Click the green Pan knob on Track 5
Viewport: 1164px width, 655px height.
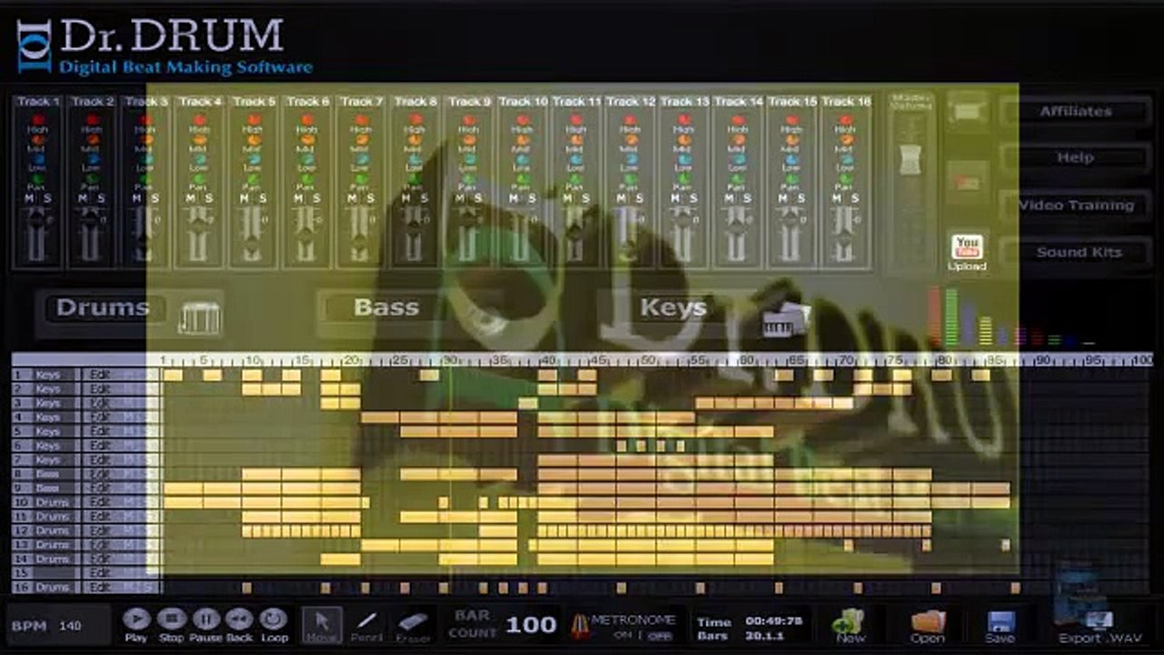tap(253, 178)
